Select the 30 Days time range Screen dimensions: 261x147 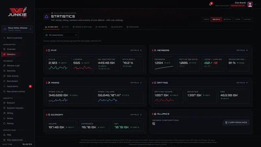[x=216, y=19]
